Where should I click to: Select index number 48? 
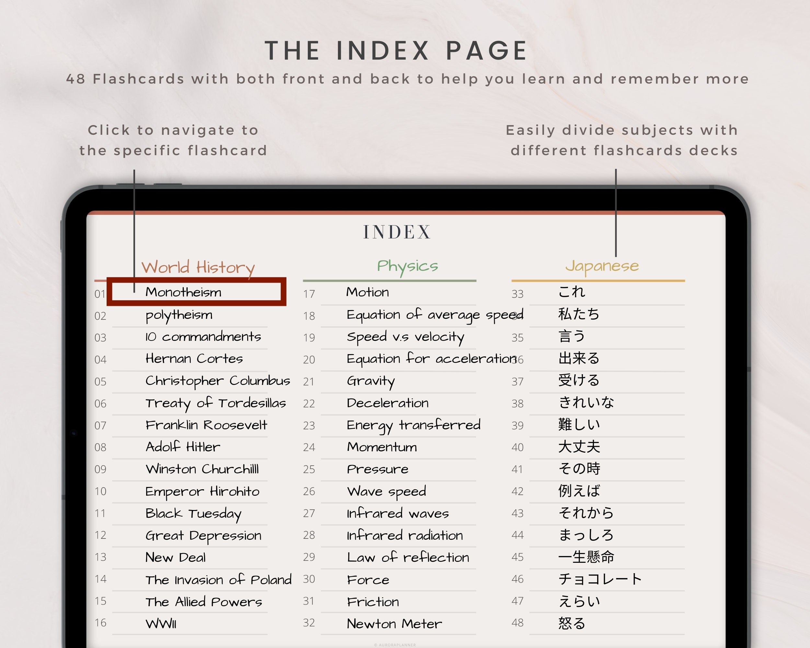pos(517,623)
